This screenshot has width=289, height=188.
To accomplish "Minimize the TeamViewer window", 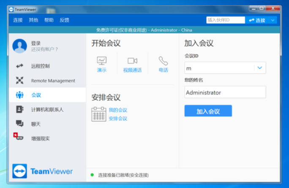I will coord(254,8).
